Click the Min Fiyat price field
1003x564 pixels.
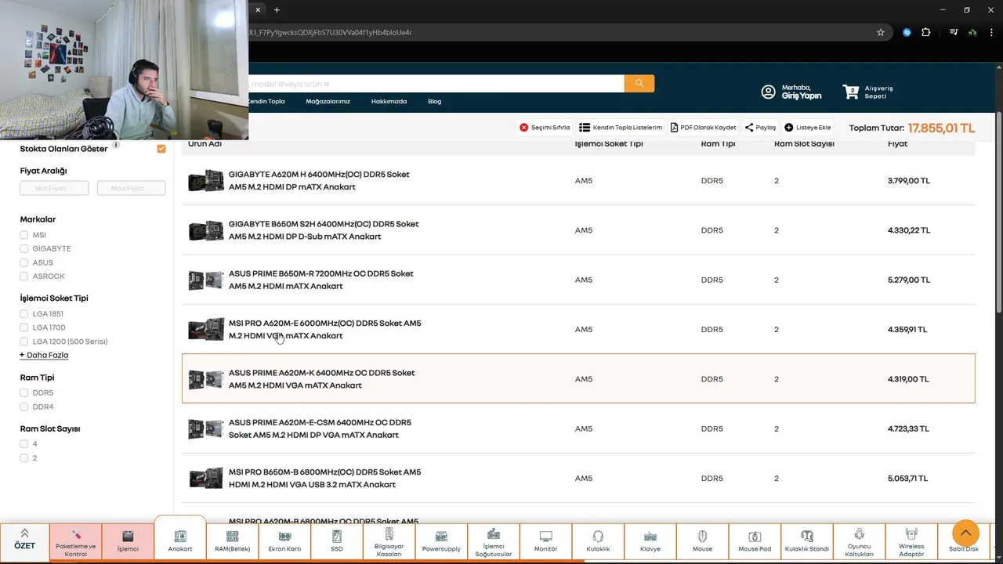click(x=53, y=188)
